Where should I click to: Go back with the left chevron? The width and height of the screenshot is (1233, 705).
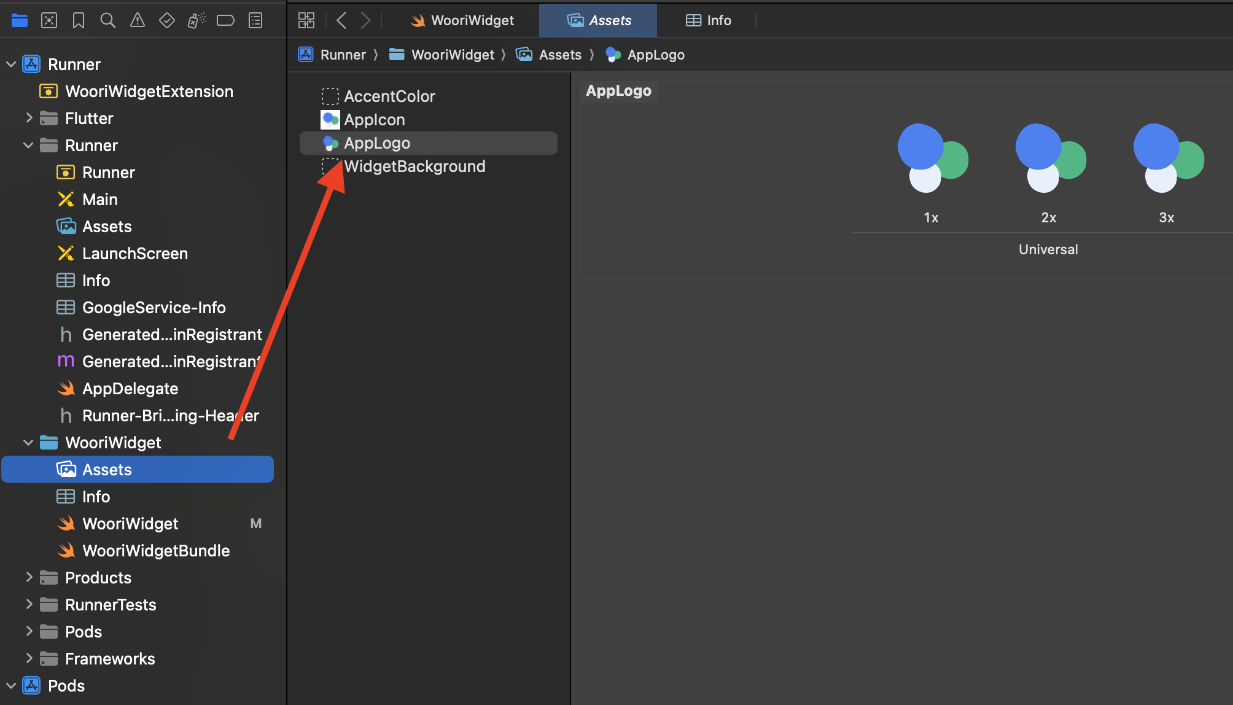pos(341,20)
